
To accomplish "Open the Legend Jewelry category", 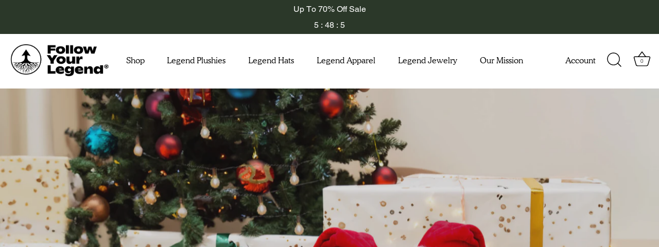I will 427,61.
